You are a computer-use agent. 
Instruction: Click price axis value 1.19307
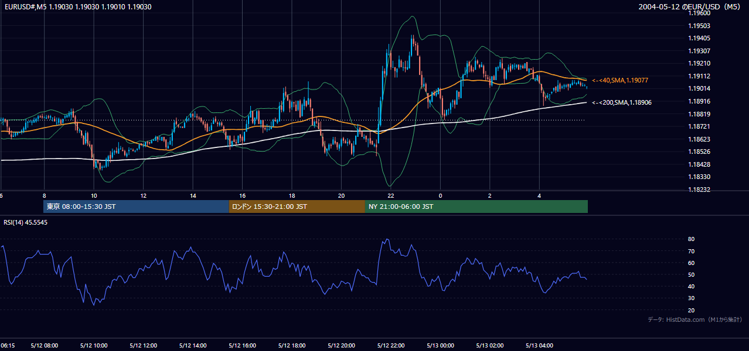[x=699, y=51]
